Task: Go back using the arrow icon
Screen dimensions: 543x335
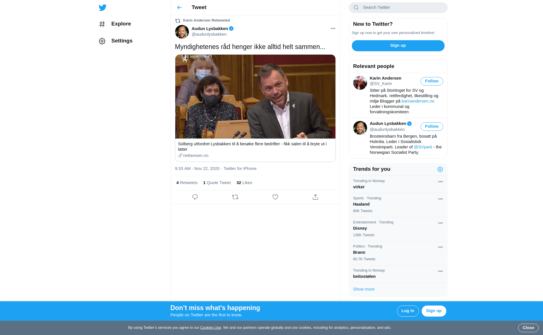Action: [179, 8]
